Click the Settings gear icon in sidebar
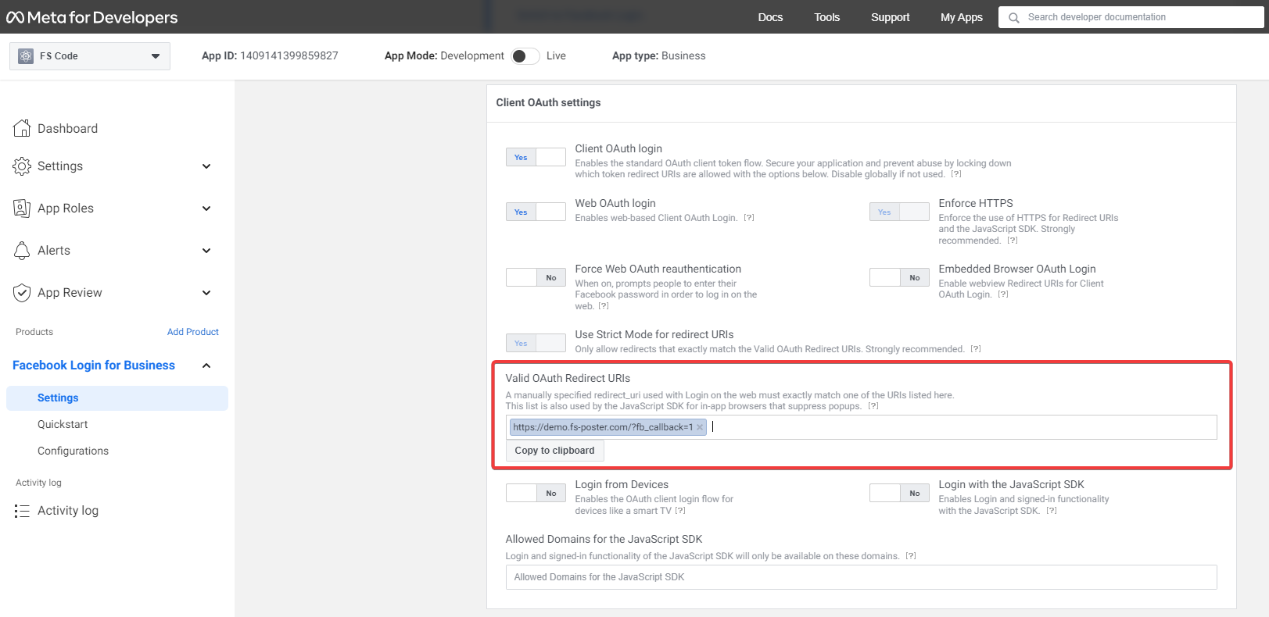 click(22, 166)
